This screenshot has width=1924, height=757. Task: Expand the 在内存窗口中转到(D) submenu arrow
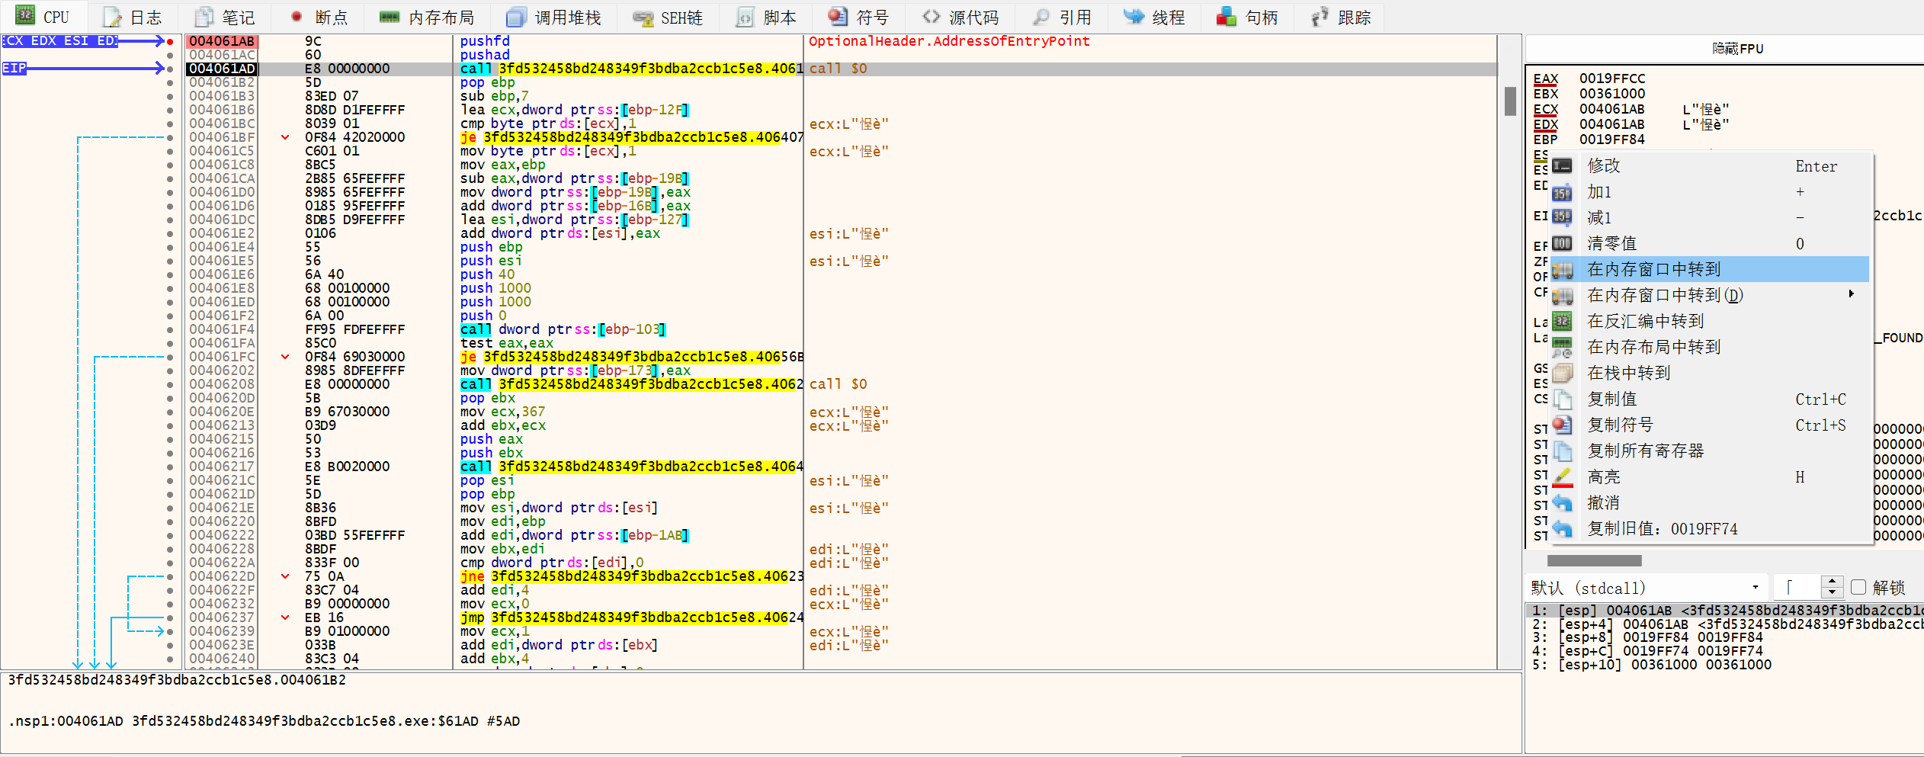click(1851, 294)
